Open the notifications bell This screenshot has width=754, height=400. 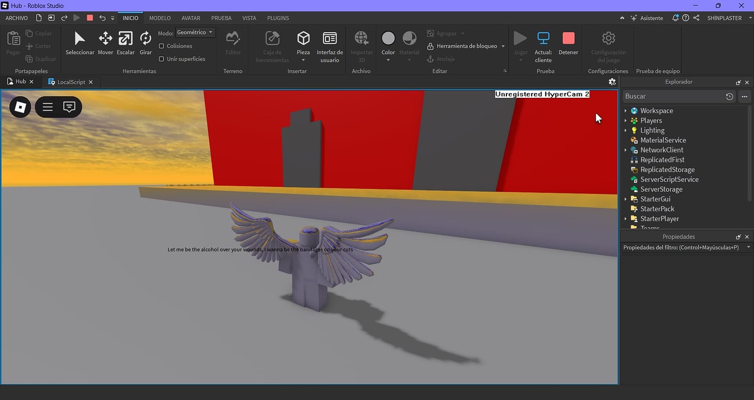[675, 18]
